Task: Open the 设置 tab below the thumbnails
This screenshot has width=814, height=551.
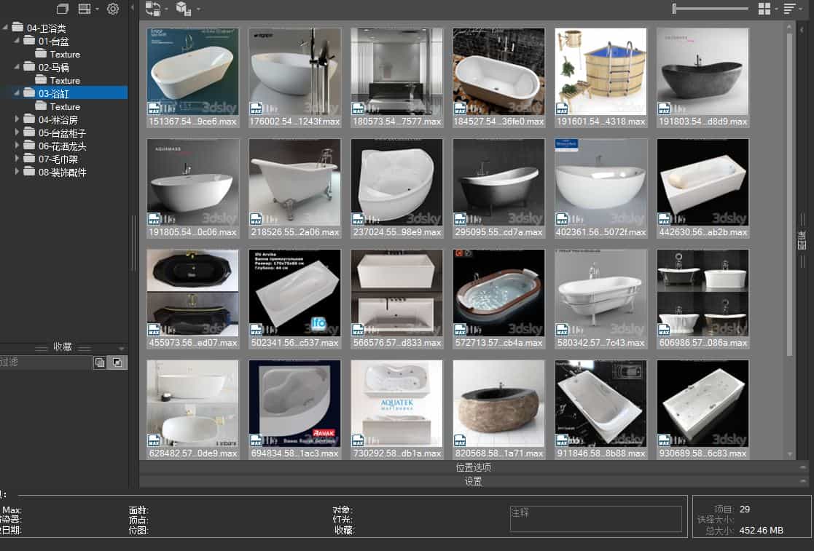Action: pyautogui.click(x=472, y=481)
